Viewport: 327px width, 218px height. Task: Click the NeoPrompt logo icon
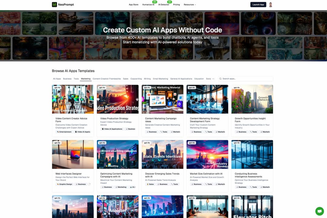click(54, 5)
